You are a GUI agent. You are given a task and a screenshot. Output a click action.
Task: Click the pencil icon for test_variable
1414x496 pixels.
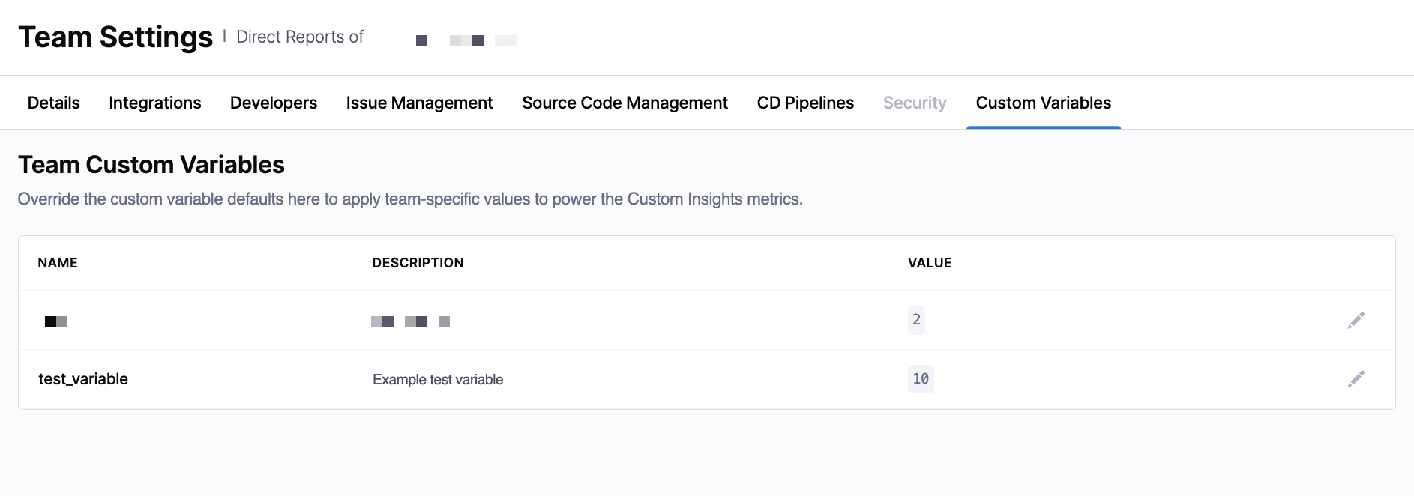[1356, 379]
